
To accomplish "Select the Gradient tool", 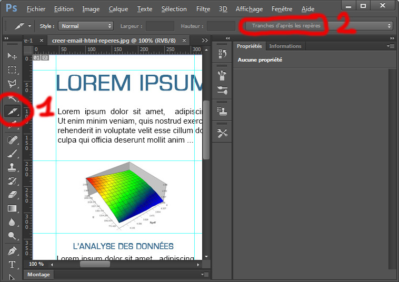I will click(12, 208).
